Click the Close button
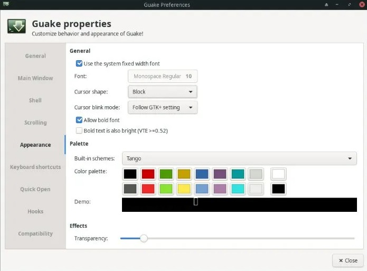The height and width of the screenshot is (271, 367). 348,260
